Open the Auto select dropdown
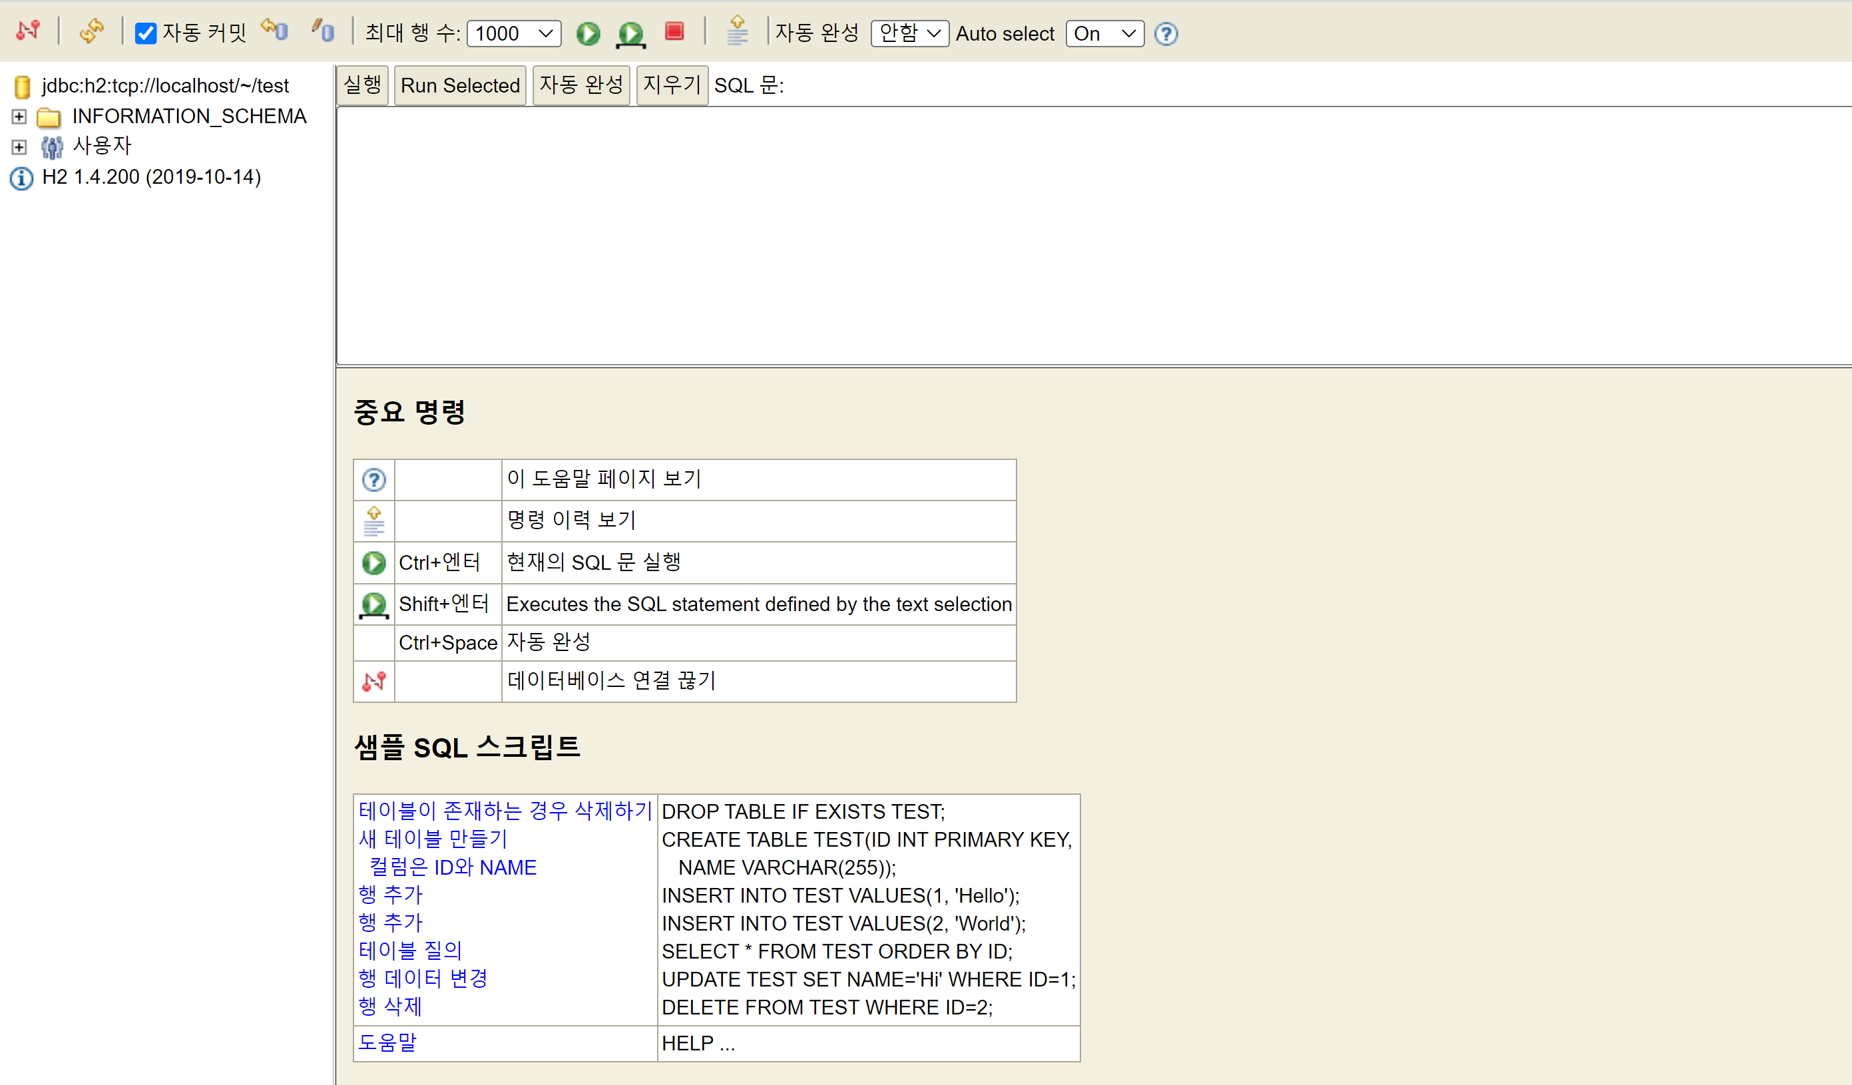Image resolution: width=1852 pixels, height=1085 pixels. coord(1104,34)
